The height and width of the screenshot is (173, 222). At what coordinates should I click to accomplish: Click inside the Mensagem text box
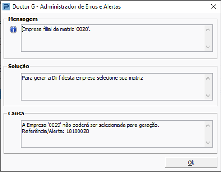point(113,38)
